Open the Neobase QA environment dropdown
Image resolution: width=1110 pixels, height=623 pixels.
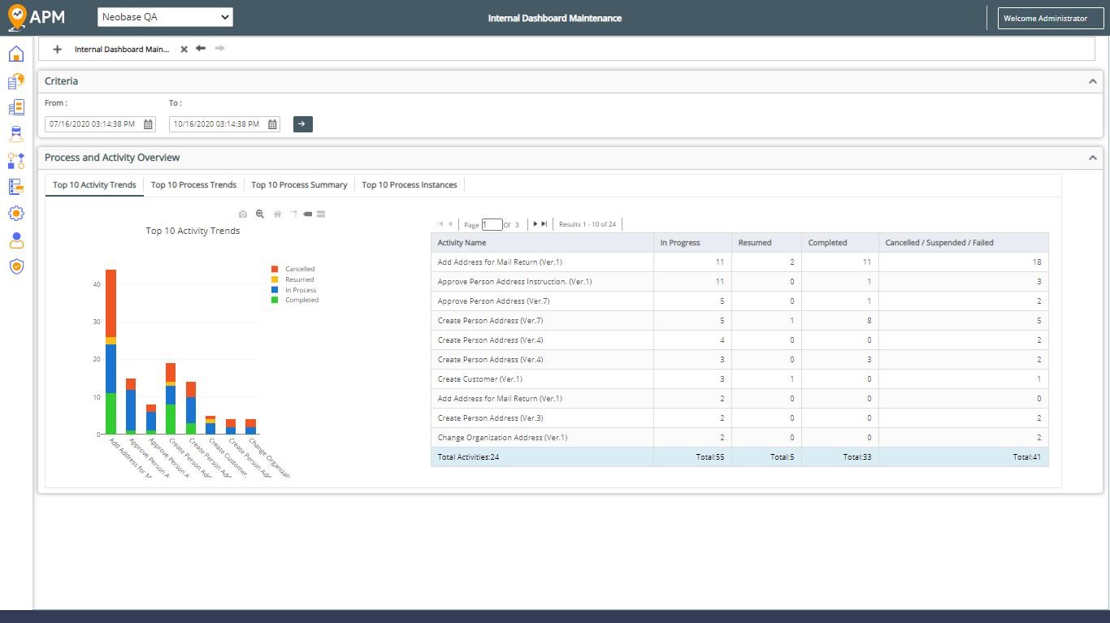coord(165,17)
